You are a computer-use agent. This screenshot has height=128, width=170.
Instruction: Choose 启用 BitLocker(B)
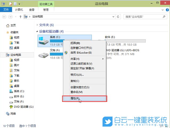coord(84,53)
